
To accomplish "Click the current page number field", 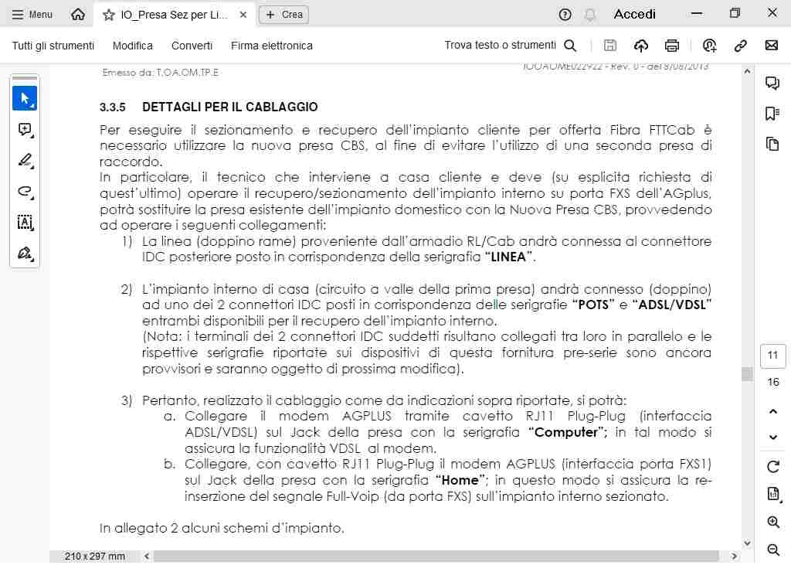I will 772,356.
